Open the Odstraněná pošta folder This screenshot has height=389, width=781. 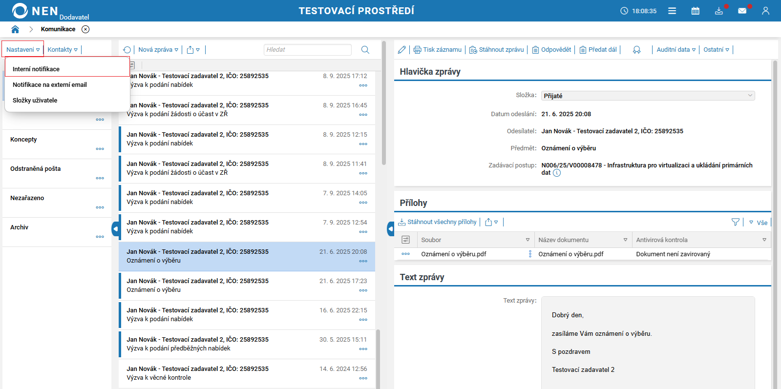57,173
